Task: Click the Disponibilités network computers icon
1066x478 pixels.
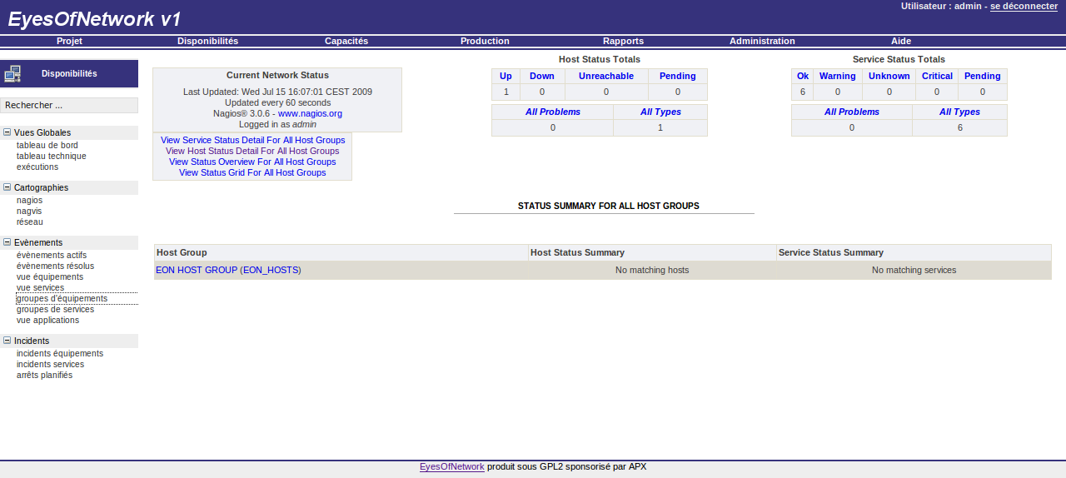Action: 12,74
